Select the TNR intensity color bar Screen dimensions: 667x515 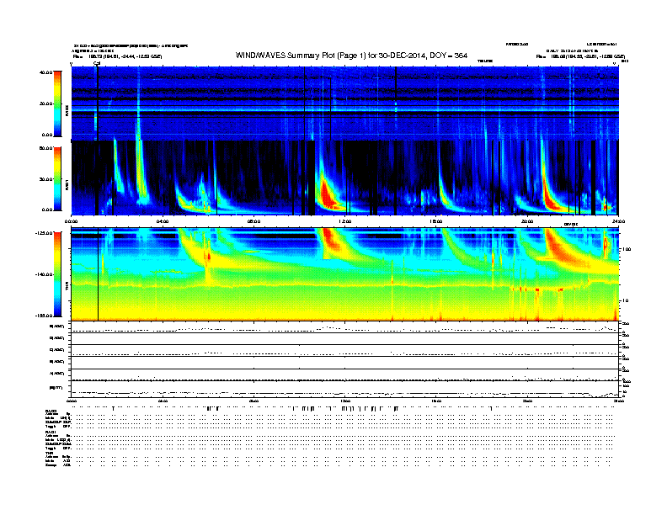57,274
